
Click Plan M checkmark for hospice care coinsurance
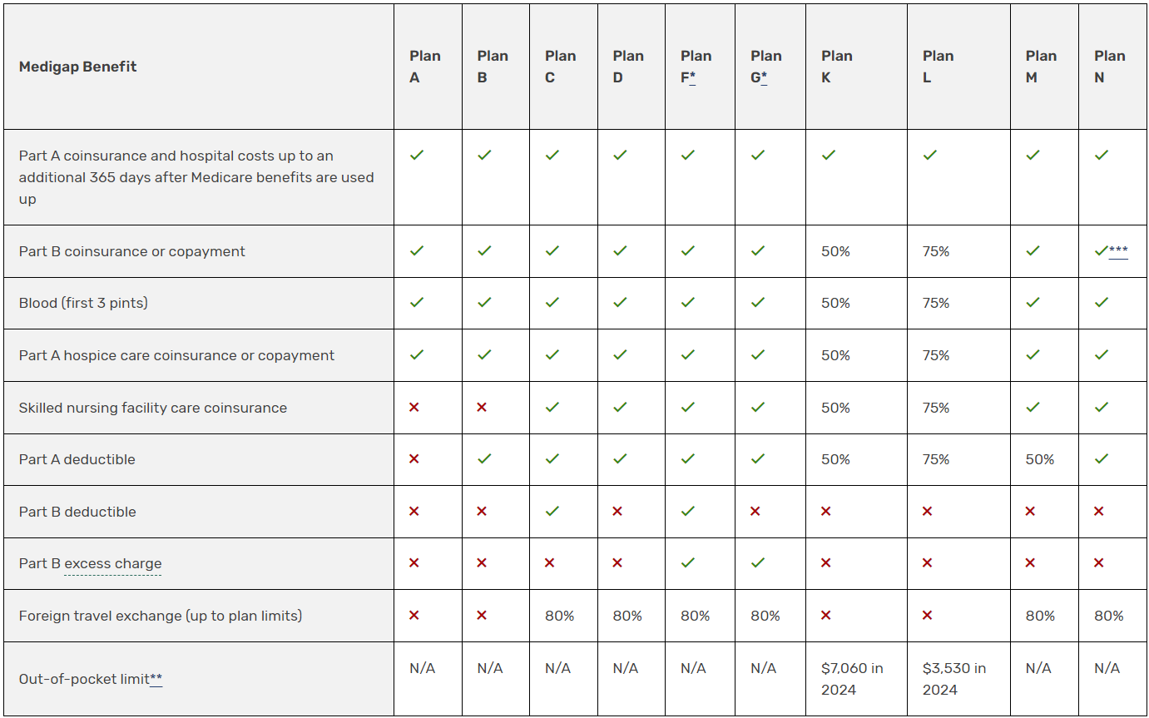tap(1033, 355)
